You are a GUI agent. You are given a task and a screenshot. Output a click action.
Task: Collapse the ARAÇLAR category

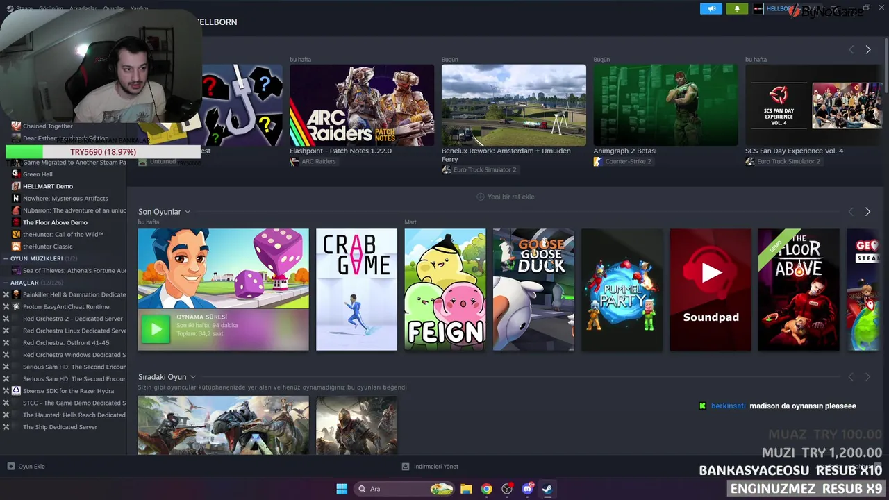6,283
